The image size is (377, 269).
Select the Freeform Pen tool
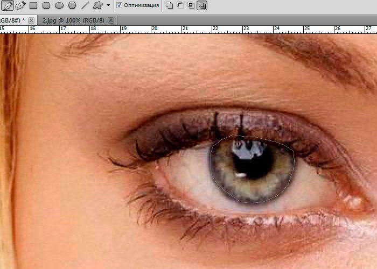point(20,5)
